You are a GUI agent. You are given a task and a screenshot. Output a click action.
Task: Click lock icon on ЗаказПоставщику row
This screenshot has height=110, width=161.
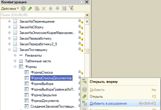tap(79, 49)
